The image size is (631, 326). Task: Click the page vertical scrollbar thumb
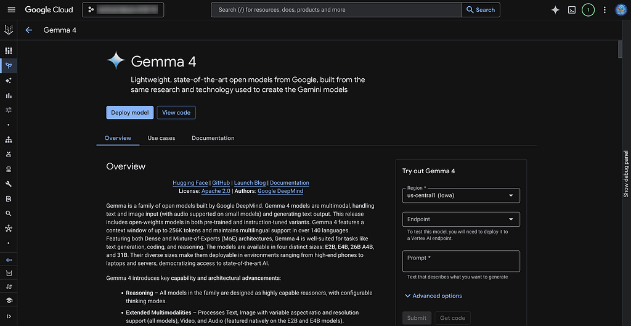(621, 49)
